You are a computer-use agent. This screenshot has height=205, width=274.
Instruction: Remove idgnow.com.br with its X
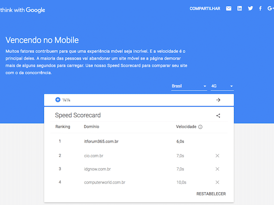coord(217,169)
